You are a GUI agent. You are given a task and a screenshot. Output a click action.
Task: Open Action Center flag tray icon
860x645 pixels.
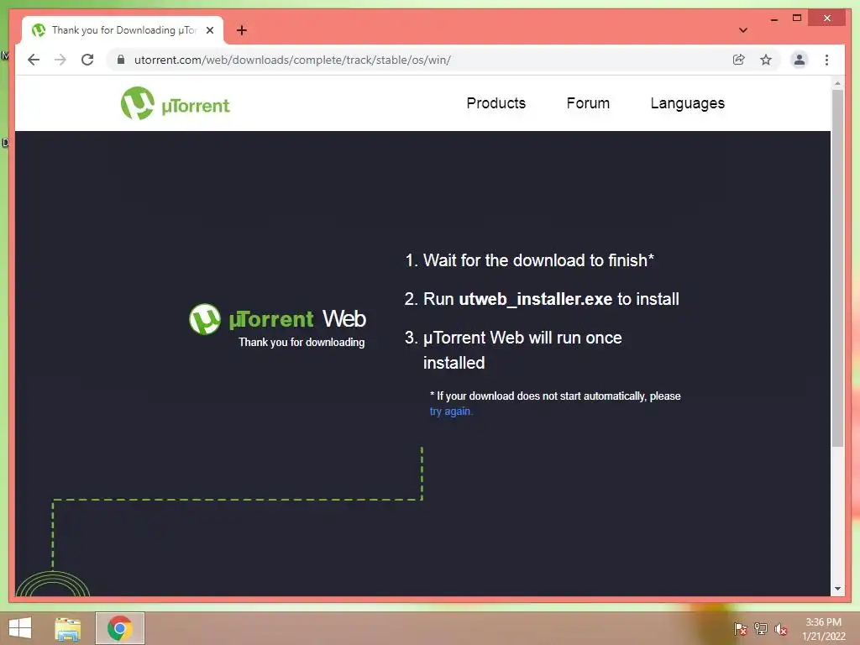pyautogui.click(x=740, y=629)
